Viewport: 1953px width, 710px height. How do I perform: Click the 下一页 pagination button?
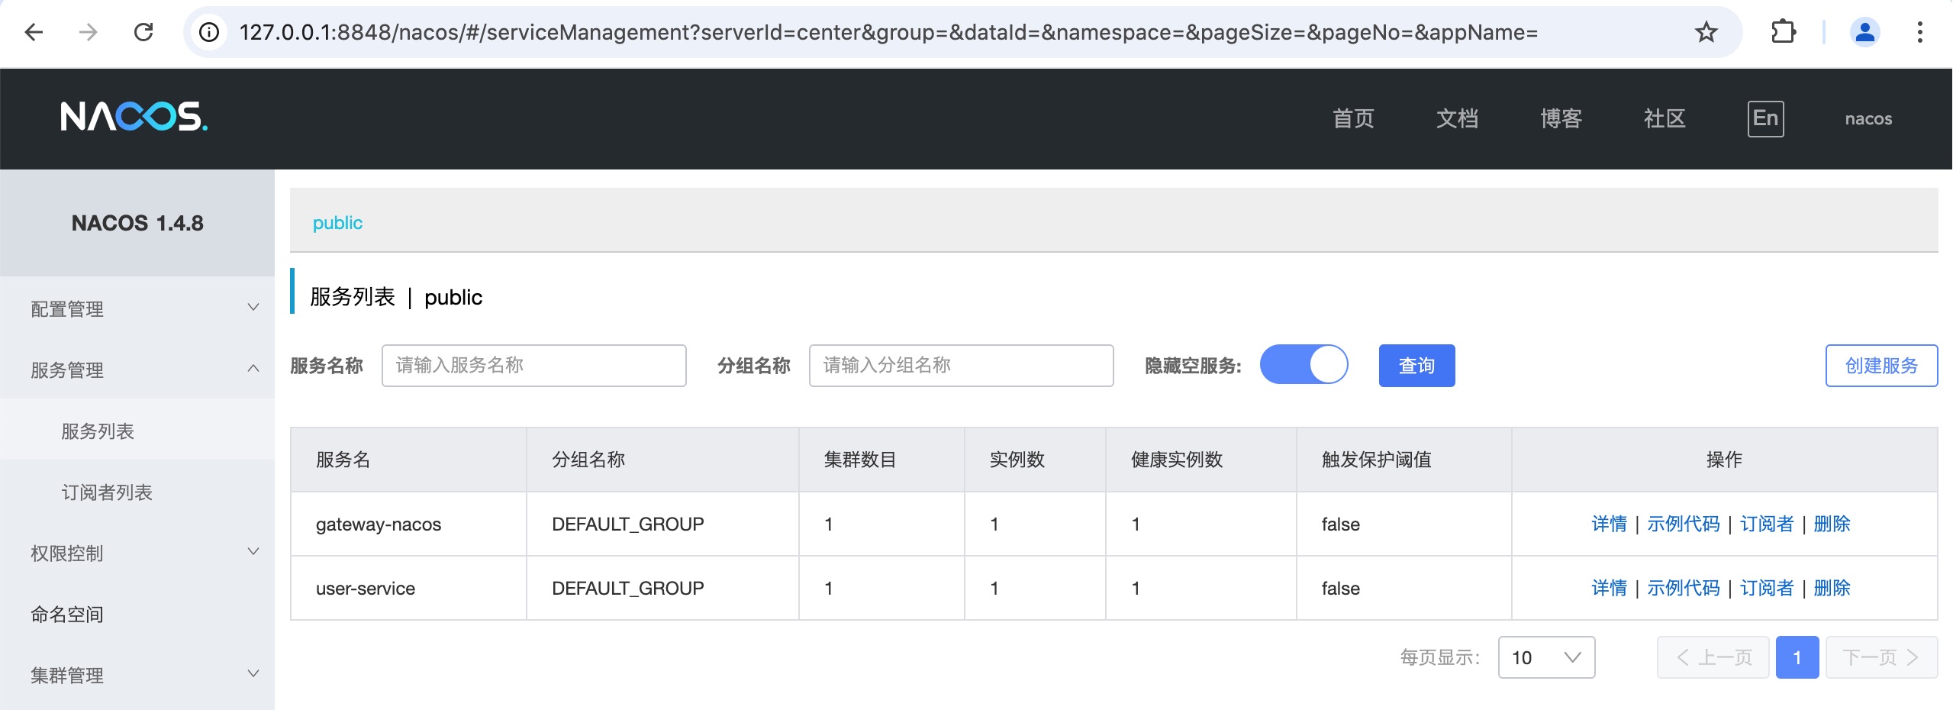click(x=1881, y=657)
